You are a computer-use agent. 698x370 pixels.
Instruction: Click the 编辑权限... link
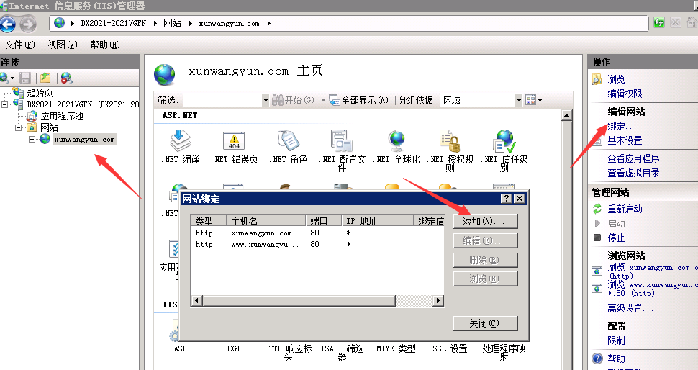[x=630, y=94]
